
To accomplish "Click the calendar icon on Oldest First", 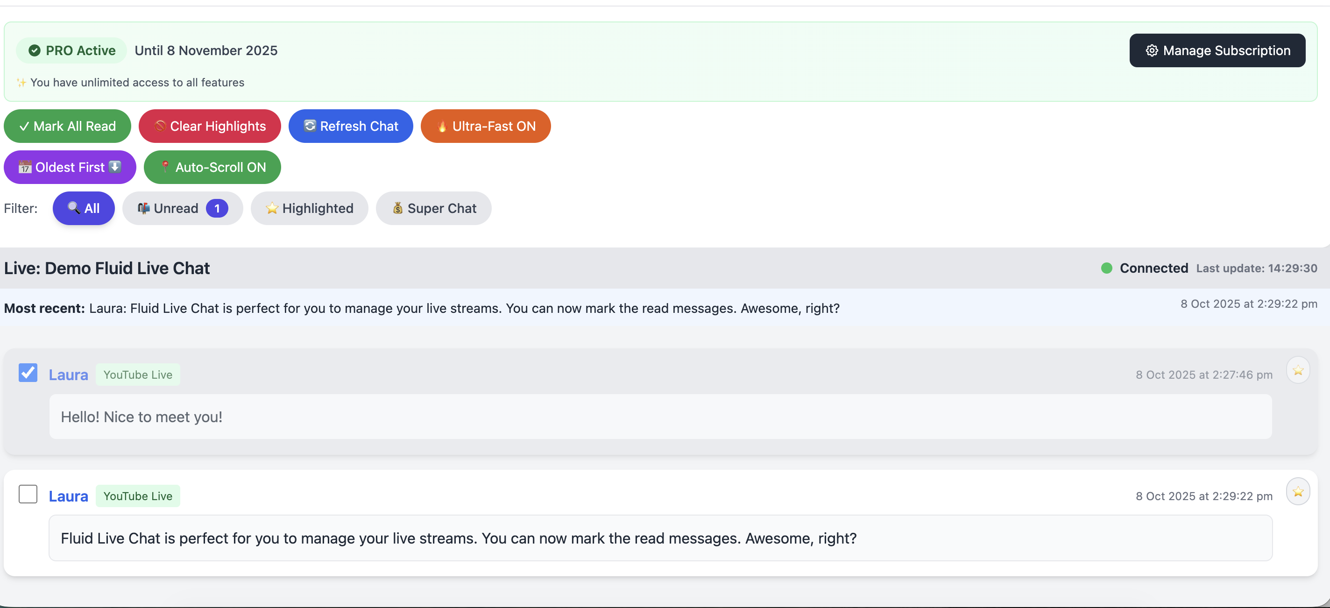I will [25, 167].
